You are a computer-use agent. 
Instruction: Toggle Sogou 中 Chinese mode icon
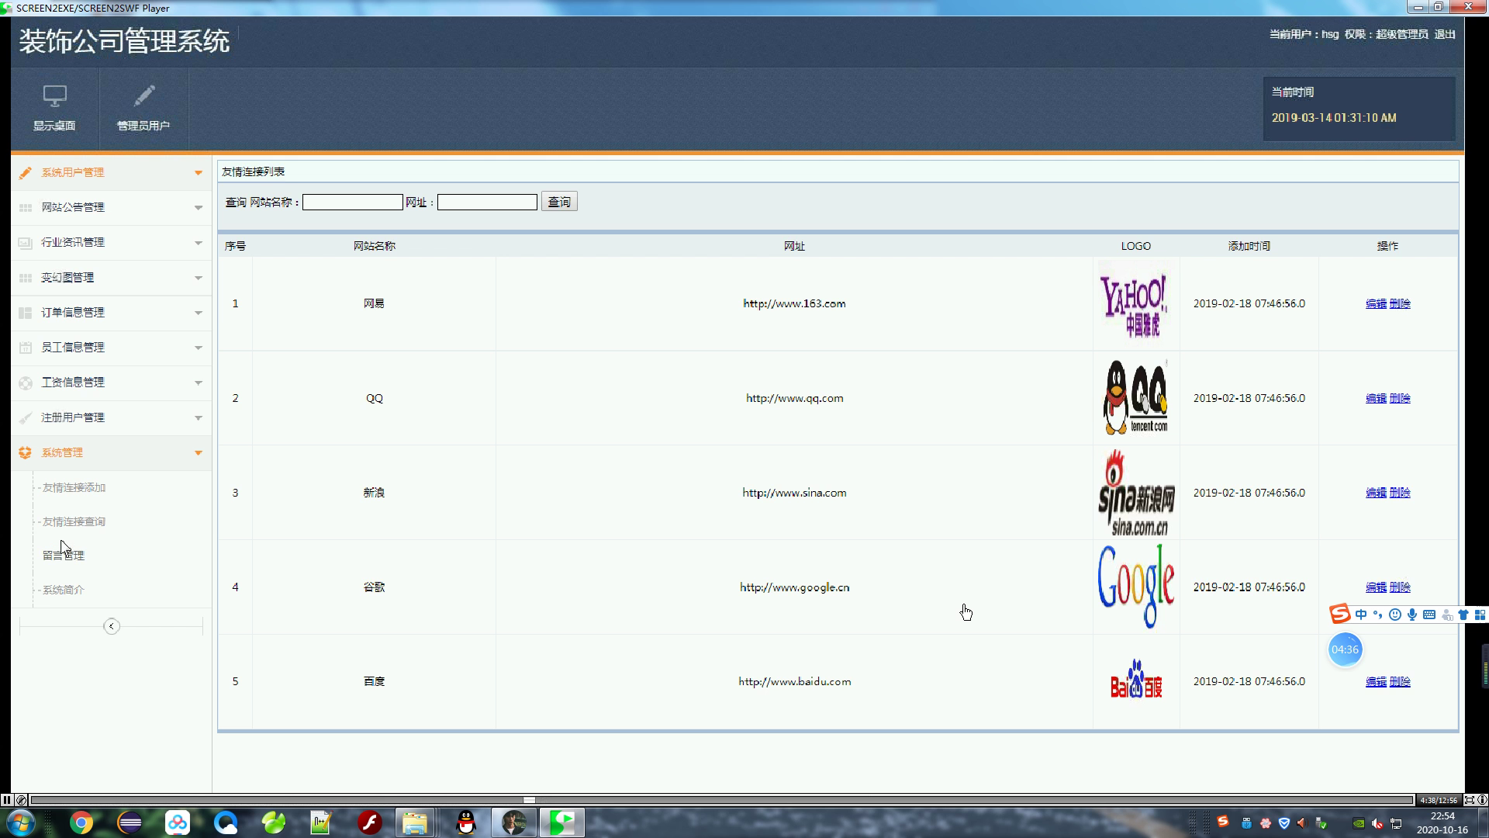pyautogui.click(x=1361, y=615)
